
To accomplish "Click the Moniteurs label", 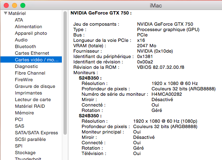I will pyautogui.click(x=85, y=73).
